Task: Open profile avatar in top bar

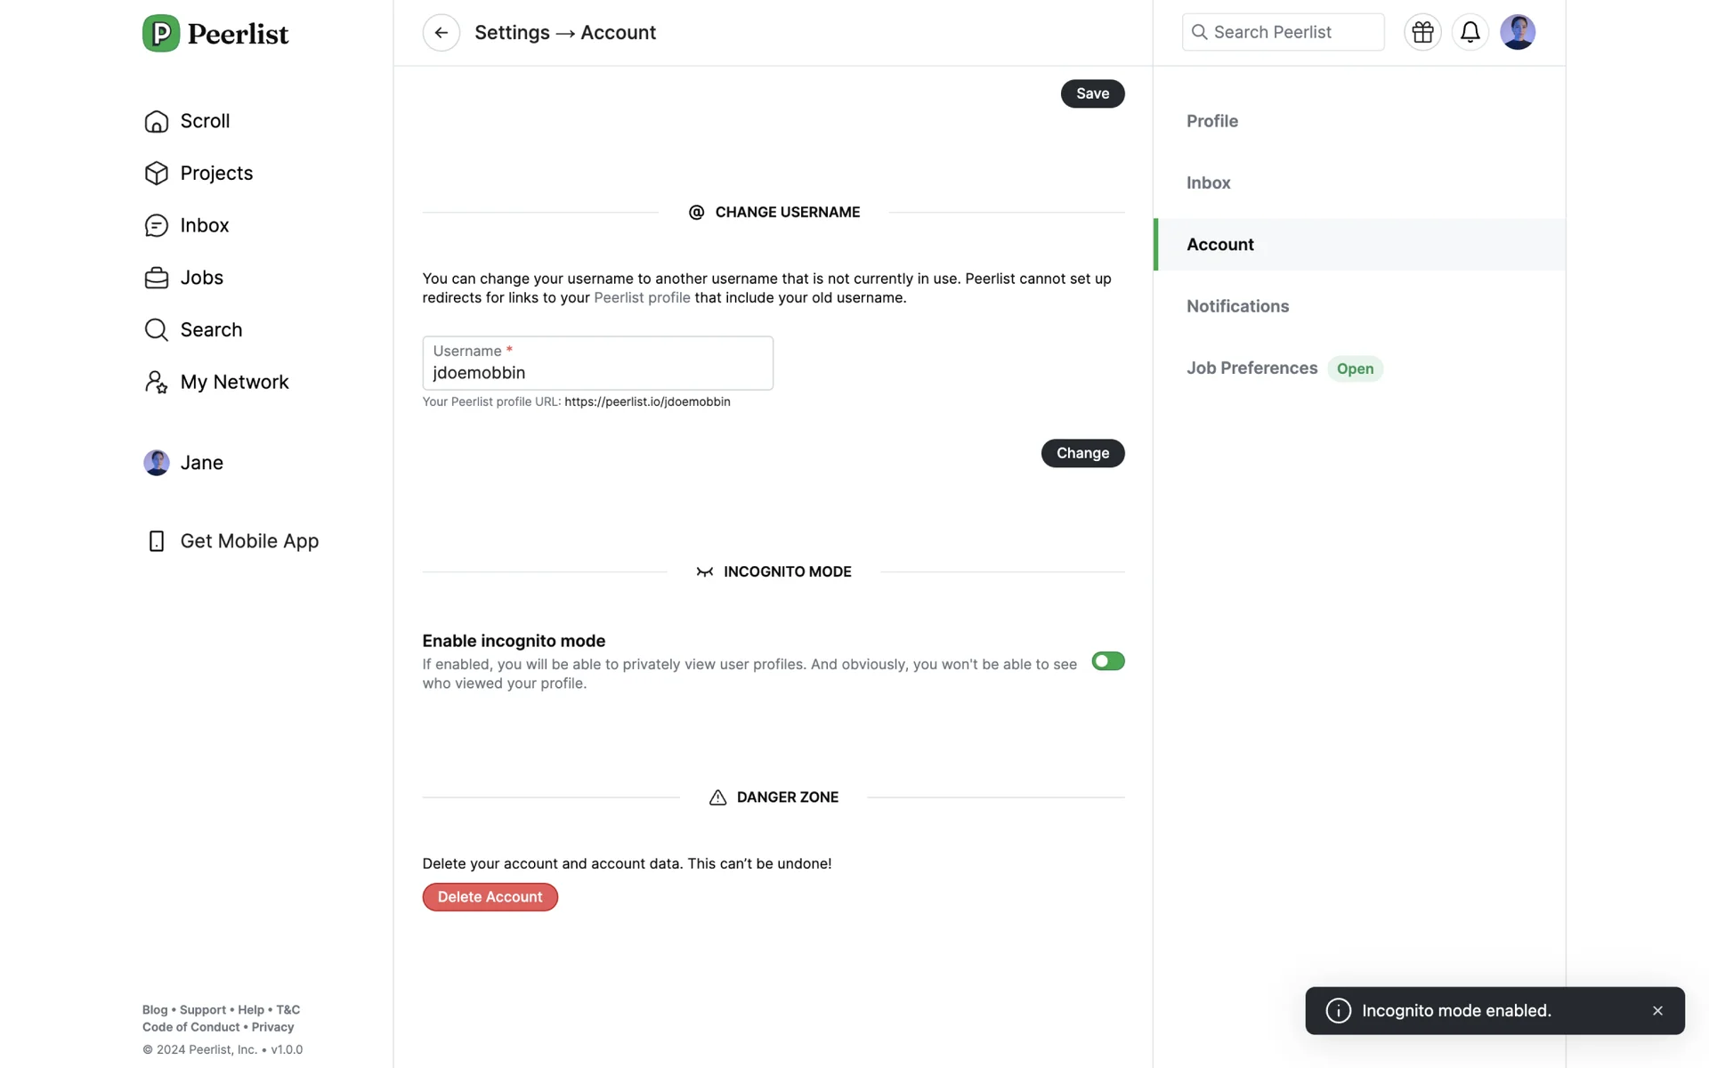Action: [1517, 33]
